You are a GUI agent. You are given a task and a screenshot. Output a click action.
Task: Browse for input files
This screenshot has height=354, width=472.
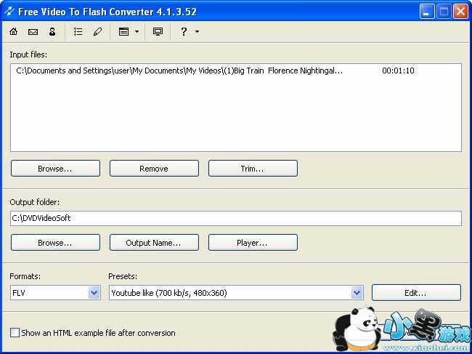(55, 169)
